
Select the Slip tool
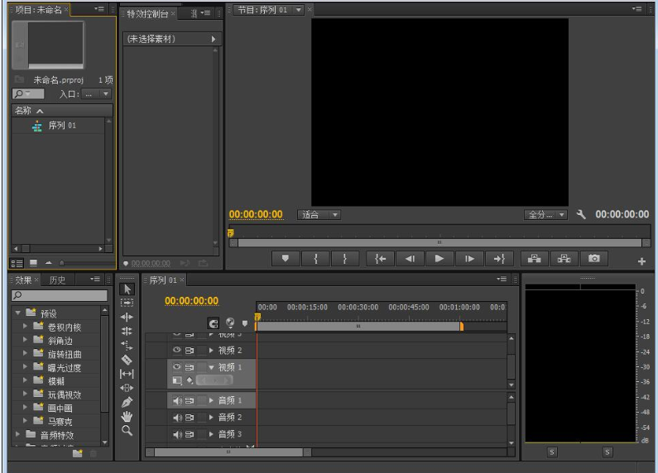(x=127, y=374)
